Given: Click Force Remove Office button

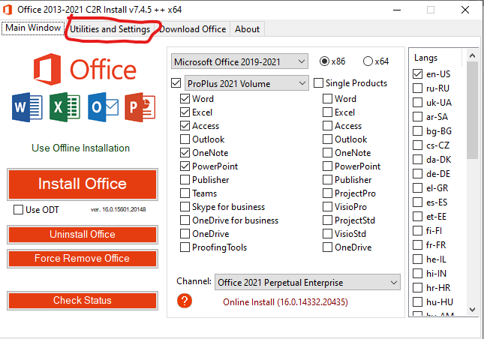Looking at the screenshot, I should [x=83, y=258].
